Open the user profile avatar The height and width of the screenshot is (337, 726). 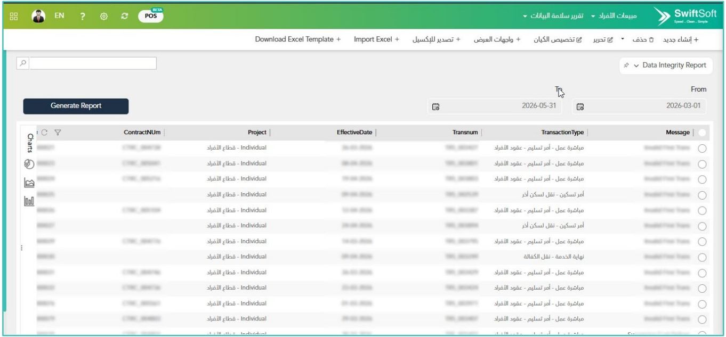[37, 16]
